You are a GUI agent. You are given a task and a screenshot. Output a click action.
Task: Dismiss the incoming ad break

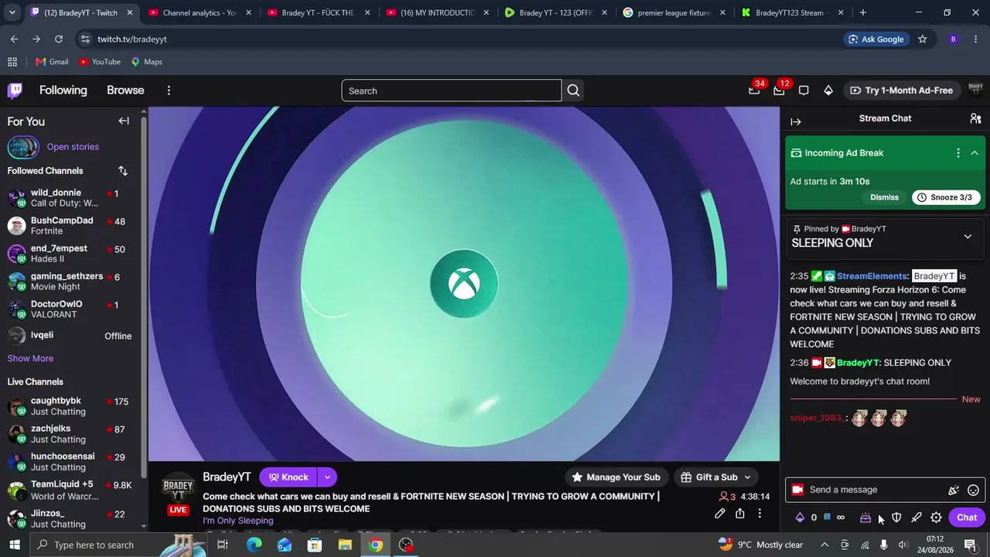coord(884,197)
